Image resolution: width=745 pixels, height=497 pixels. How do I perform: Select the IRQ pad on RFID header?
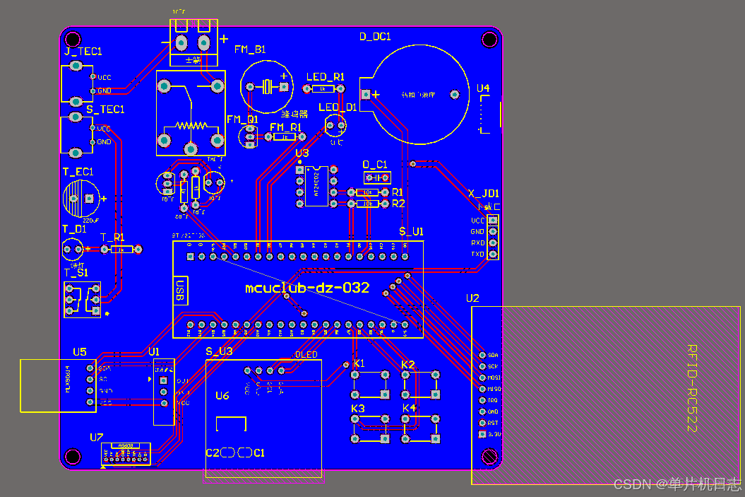coord(482,400)
